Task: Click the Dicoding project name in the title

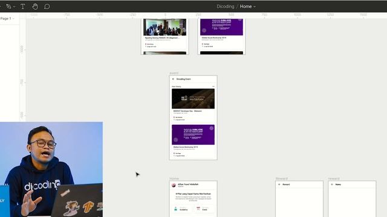Action: 226,7
